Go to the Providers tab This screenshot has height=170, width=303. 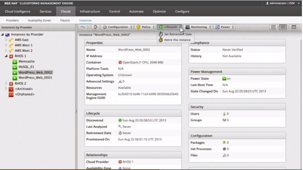[x=12, y=20]
